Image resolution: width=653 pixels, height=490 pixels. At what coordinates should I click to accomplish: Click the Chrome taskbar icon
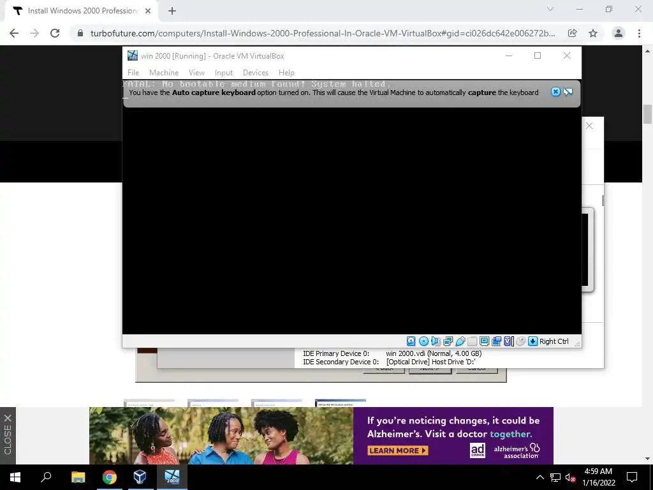click(110, 477)
